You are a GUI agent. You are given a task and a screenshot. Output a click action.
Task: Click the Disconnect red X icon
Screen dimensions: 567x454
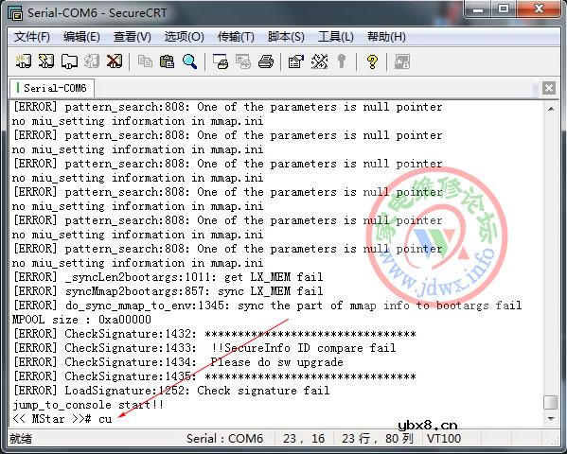pyautogui.click(x=115, y=61)
